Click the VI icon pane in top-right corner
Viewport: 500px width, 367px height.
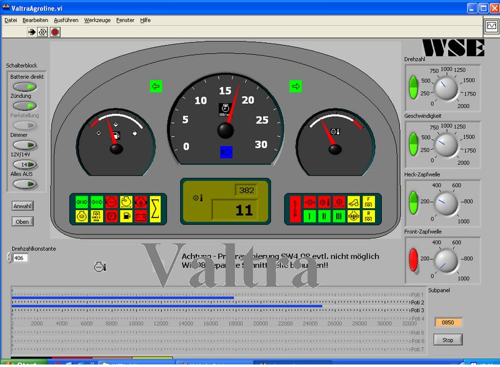pos(491,26)
